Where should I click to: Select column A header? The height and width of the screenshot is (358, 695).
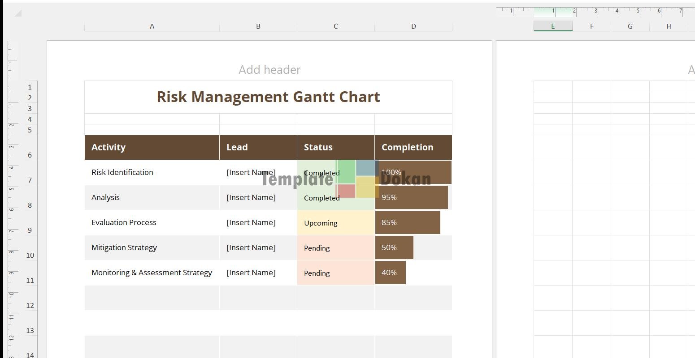coord(152,26)
